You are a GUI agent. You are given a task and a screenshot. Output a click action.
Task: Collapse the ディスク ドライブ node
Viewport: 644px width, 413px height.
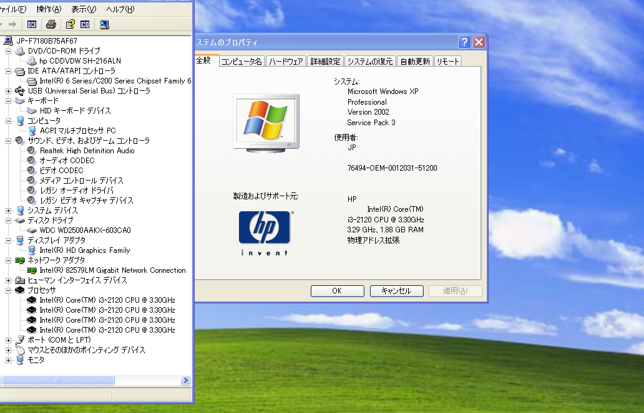[8, 221]
